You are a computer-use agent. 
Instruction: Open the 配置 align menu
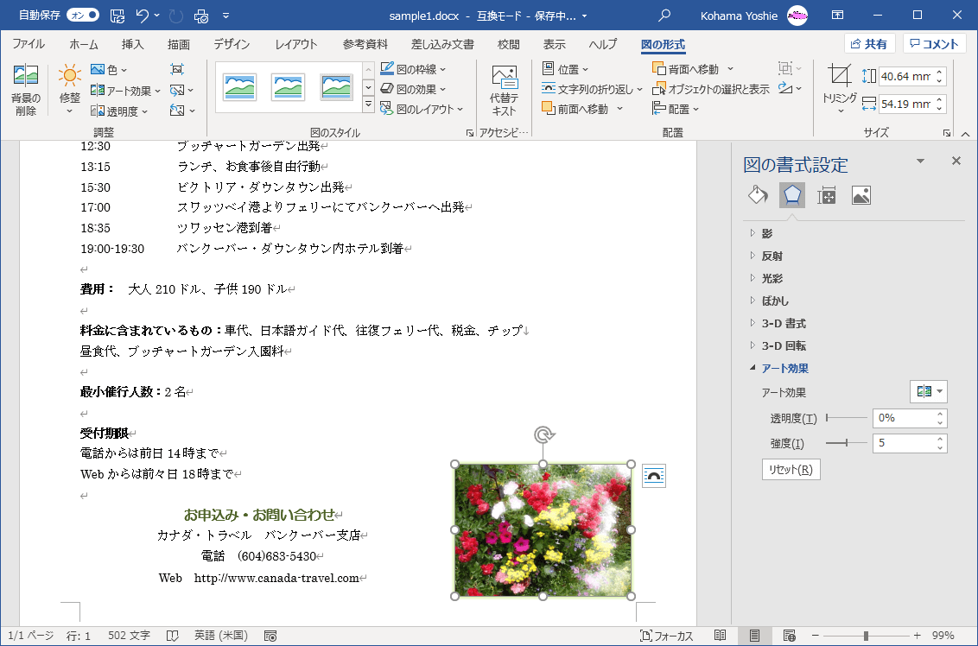coord(676,109)
